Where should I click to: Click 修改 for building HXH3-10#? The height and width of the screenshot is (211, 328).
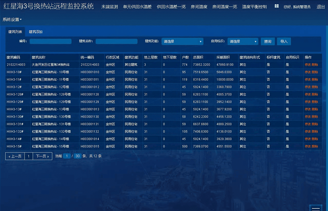[307, 72]
